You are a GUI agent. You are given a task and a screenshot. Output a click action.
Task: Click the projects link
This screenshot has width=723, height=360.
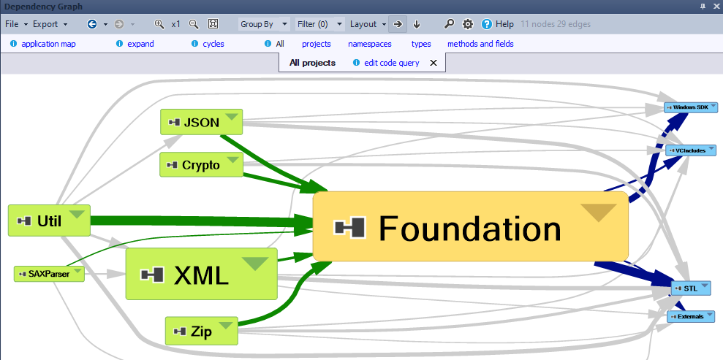(317, 45)
